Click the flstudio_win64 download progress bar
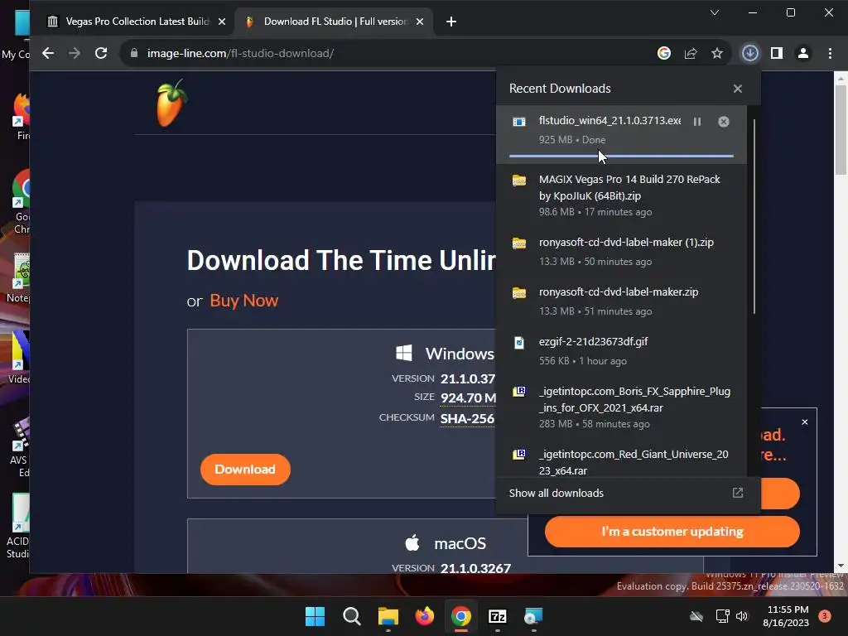Viewport: 848px width, 636px height. (x=621, y=156)
